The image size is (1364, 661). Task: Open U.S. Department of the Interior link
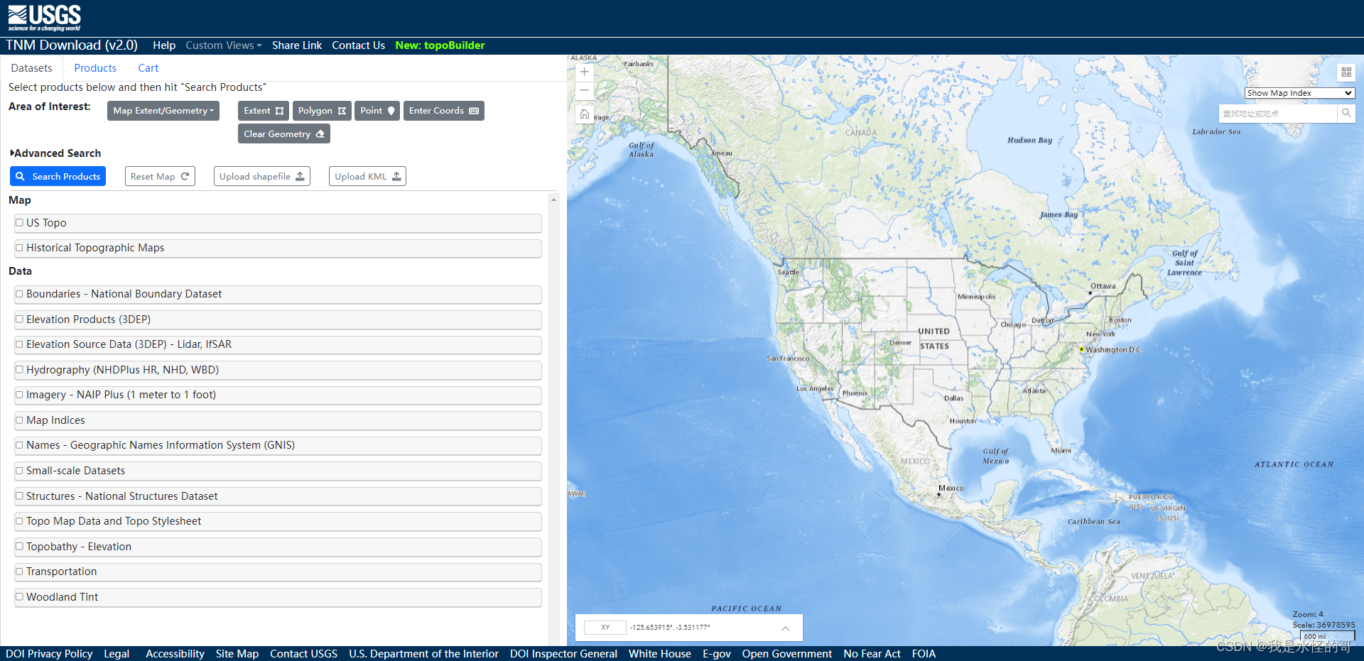423,654
